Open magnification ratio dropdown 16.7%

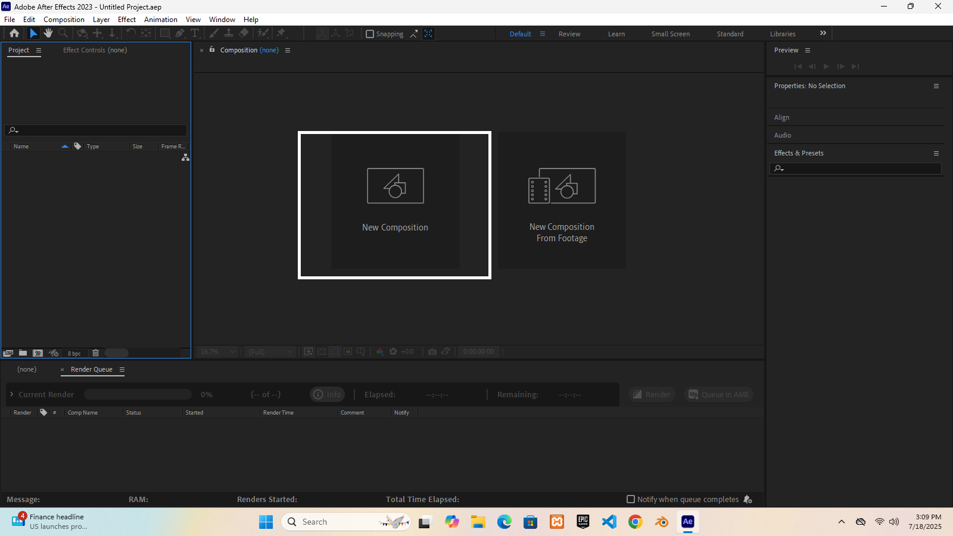[218, 352]
